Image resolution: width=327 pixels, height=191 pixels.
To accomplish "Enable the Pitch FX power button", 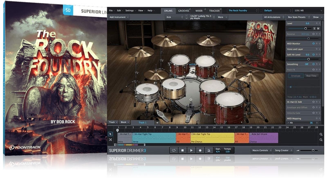I will point(313,70).
